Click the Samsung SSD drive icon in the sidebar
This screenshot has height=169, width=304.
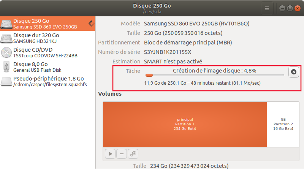(6, 24)
